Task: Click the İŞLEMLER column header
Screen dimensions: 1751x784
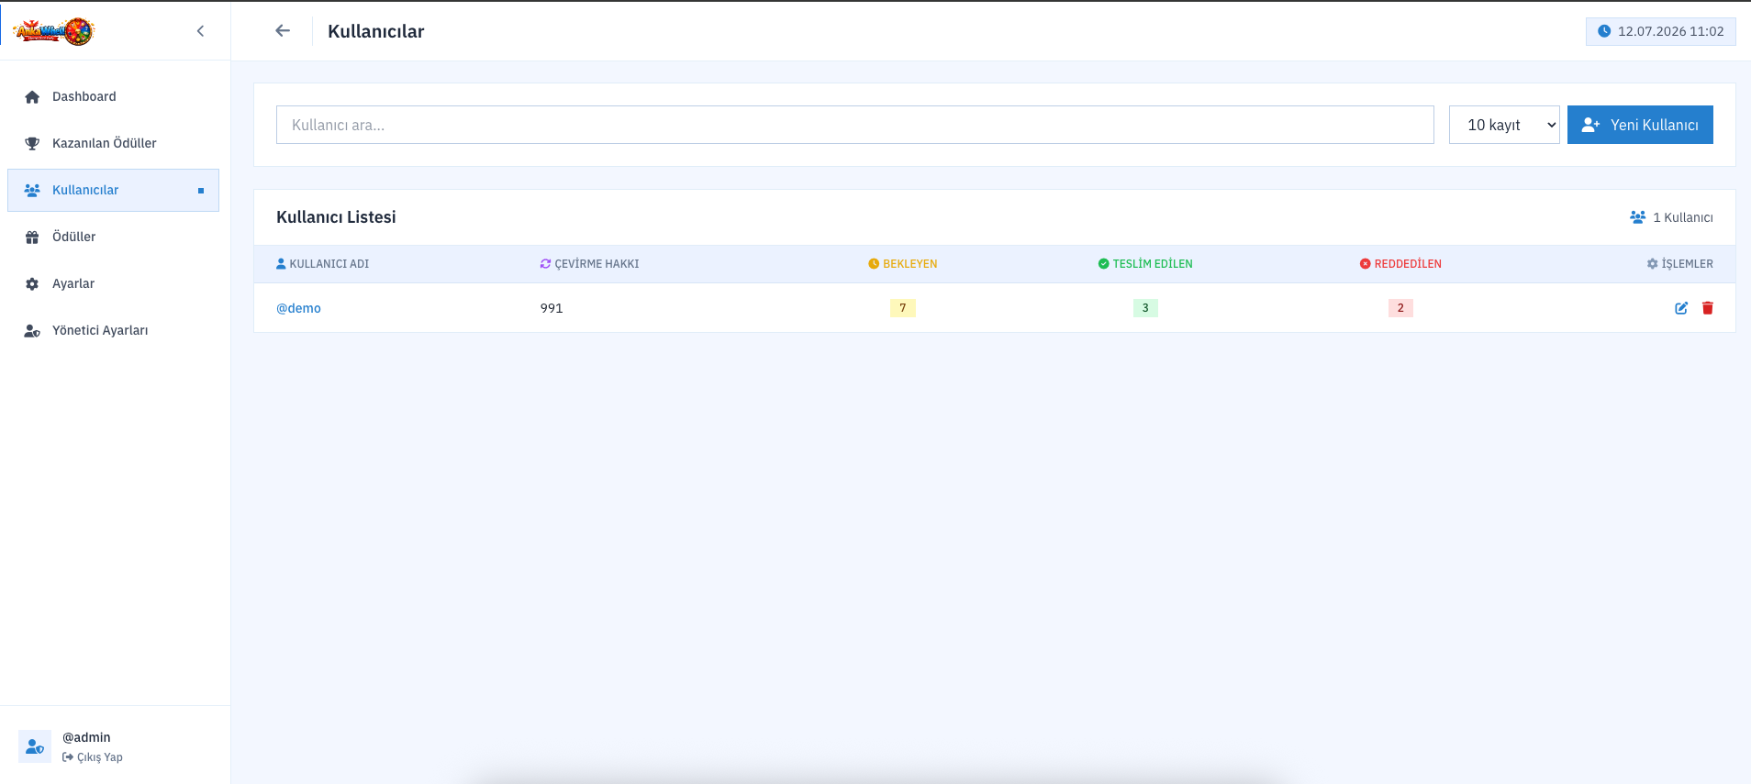Action: (1679, 264)
